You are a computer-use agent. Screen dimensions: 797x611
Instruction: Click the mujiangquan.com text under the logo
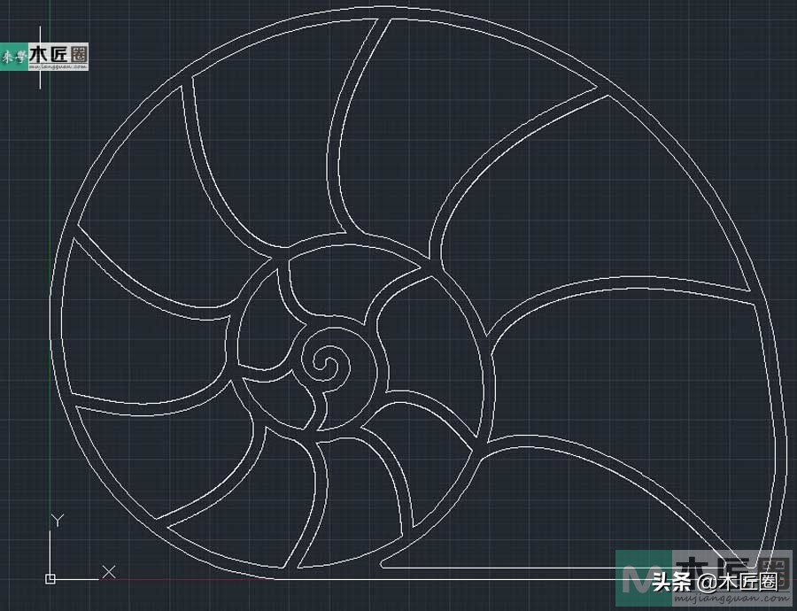coord(58,66)
